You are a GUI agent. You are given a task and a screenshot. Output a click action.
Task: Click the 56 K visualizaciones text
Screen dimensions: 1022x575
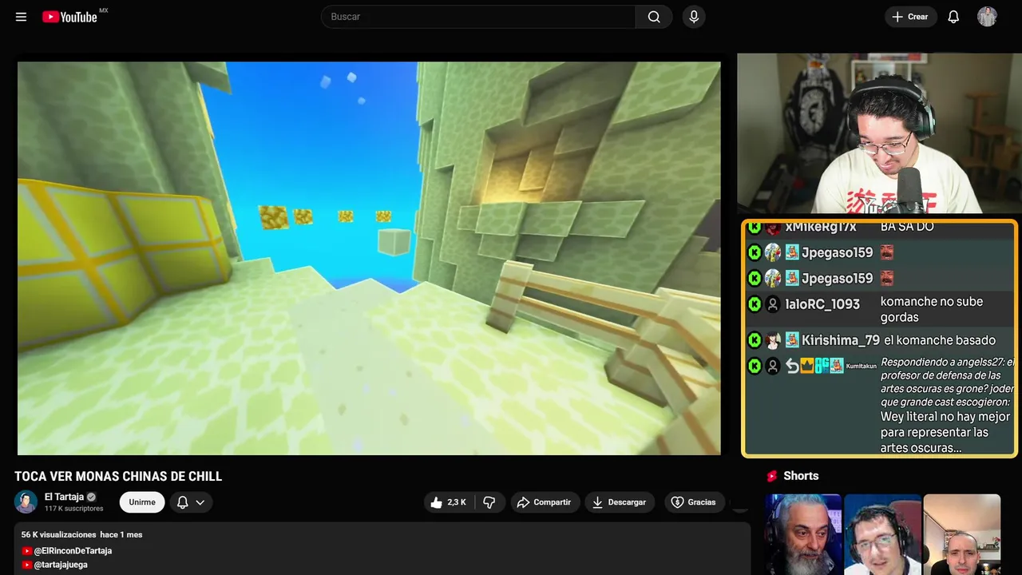(58, 534)
